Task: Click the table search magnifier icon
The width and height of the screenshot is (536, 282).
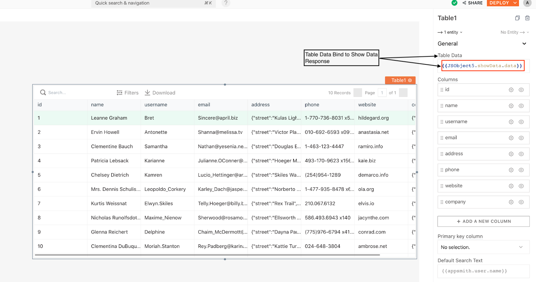Action: point(43,93)
